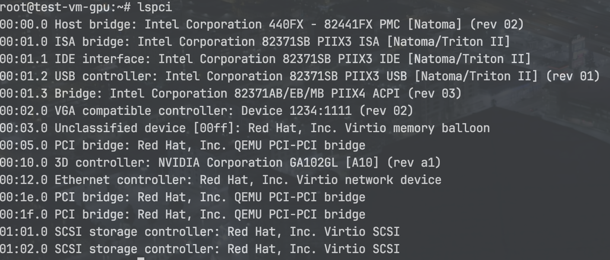Click the Device 1234:1111 identifier text
The width and height of the screenshot is (610, 260).
pyautogui.click(x=296, y=111)
